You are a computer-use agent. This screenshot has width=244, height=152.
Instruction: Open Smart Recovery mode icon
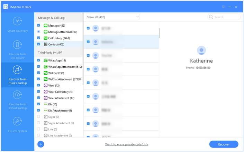click(17, 21)
